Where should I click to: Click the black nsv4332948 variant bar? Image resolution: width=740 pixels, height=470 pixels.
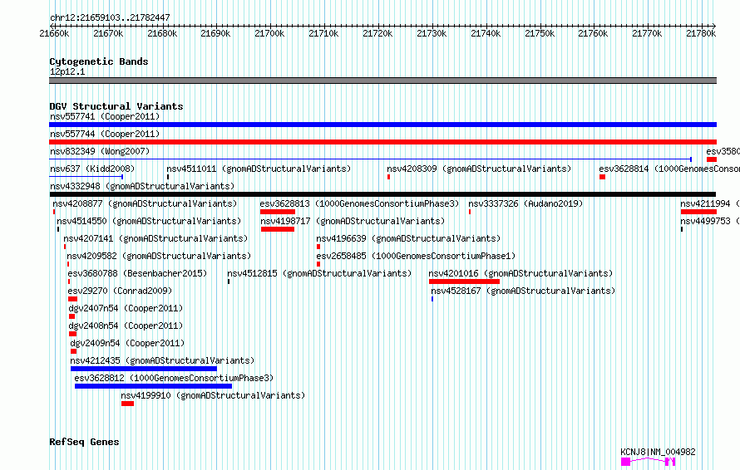point(382,194)
